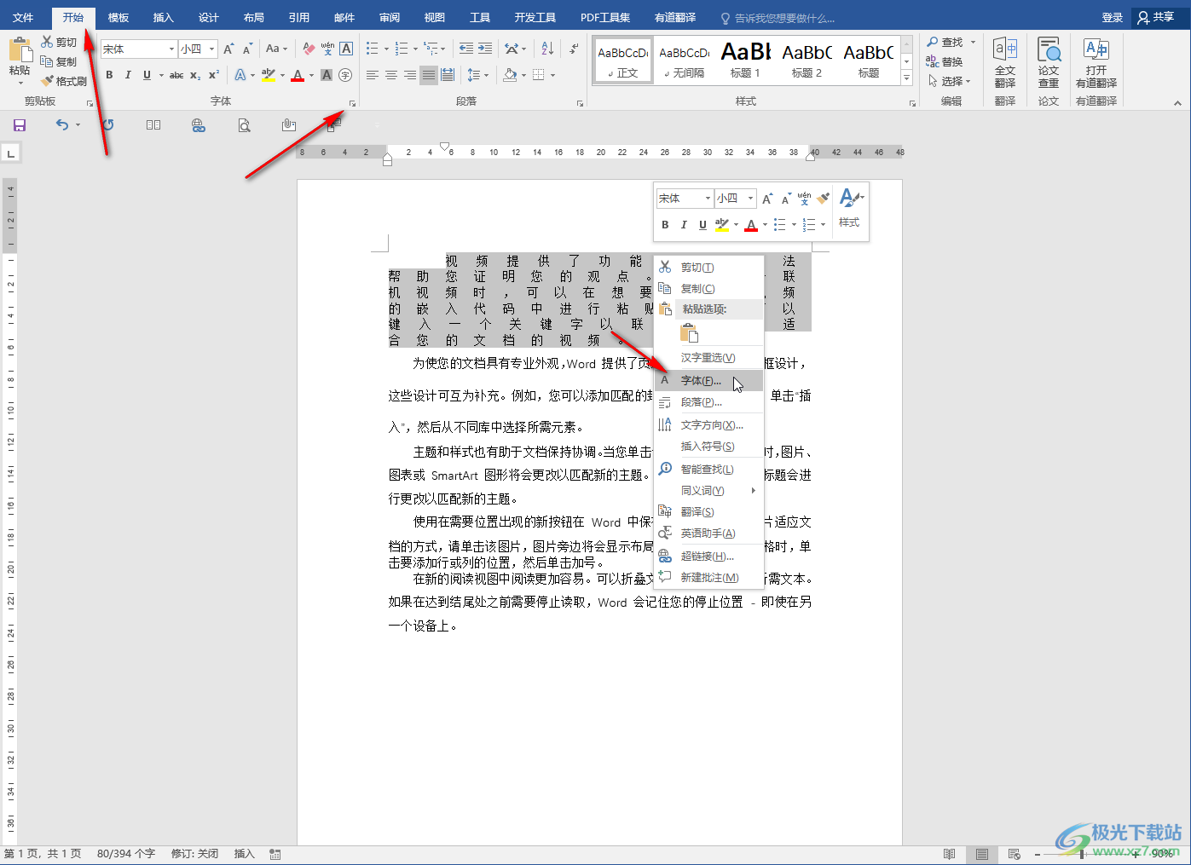Apply subscript with the x₂ button
The height and width of the screenshot is (865, 1191).
tap(195, 75)
